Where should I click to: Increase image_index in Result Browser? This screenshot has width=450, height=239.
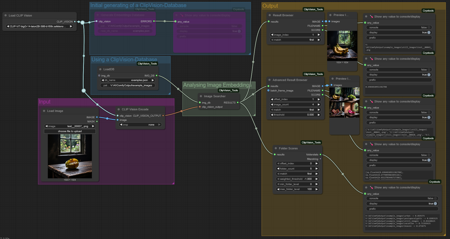[x=319, y=35]
